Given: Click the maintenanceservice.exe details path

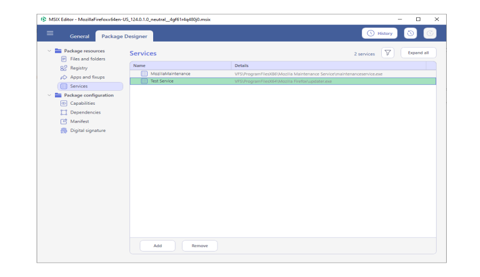Looking at the screenshot, I should (x=309, y=74).
